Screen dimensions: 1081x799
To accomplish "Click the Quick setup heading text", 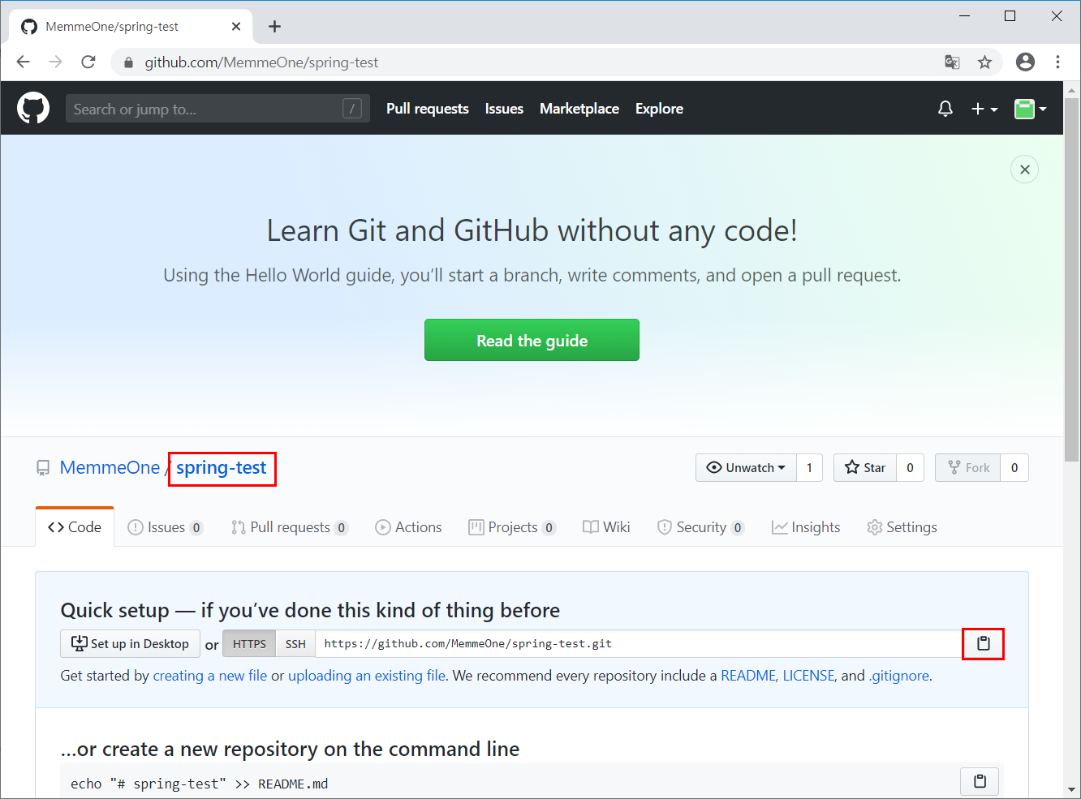I will coord(310,610).
